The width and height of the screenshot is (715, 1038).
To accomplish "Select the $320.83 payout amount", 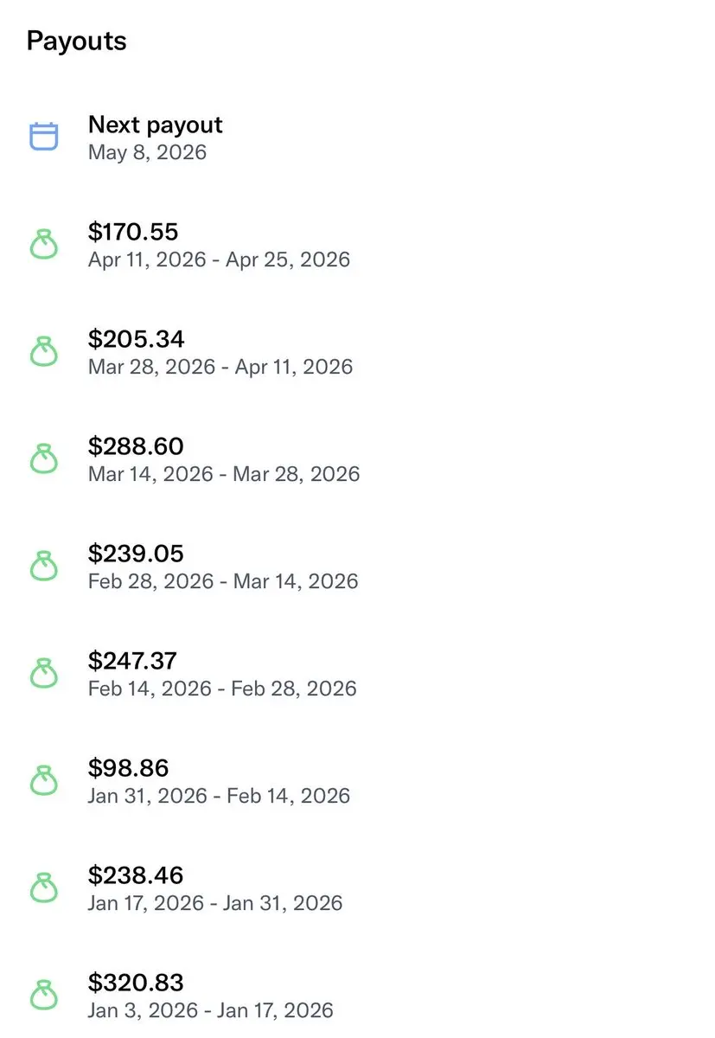I will pyautogui.click(x=137, y=983).
